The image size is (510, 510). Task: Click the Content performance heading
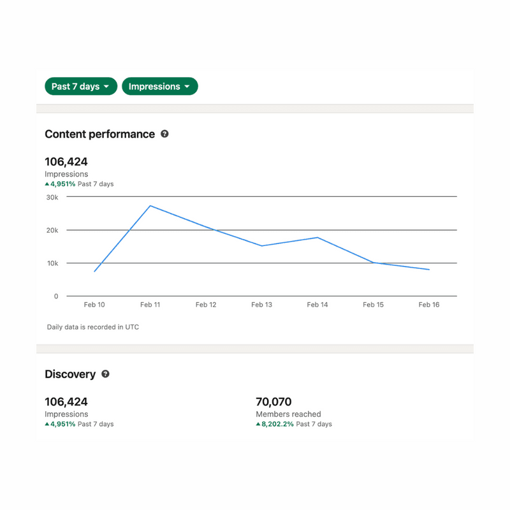(99, 134)
